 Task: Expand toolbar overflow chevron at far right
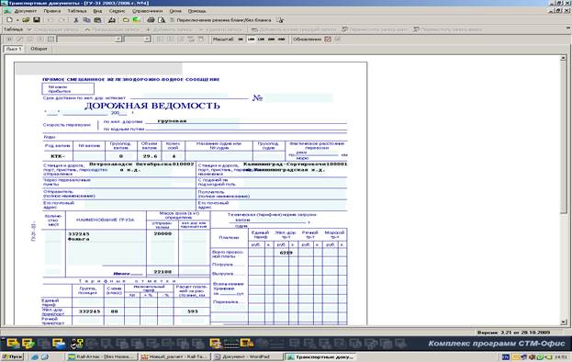[x=568, y=28]
